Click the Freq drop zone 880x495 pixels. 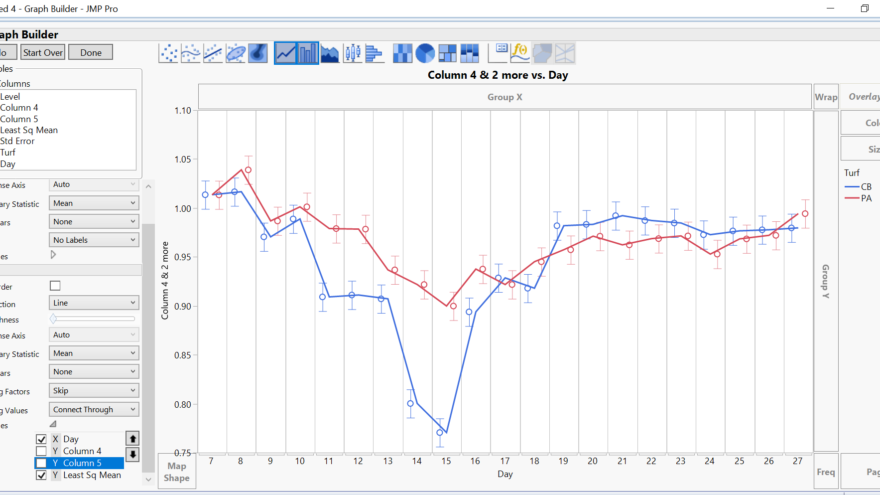tap(826, 472)
